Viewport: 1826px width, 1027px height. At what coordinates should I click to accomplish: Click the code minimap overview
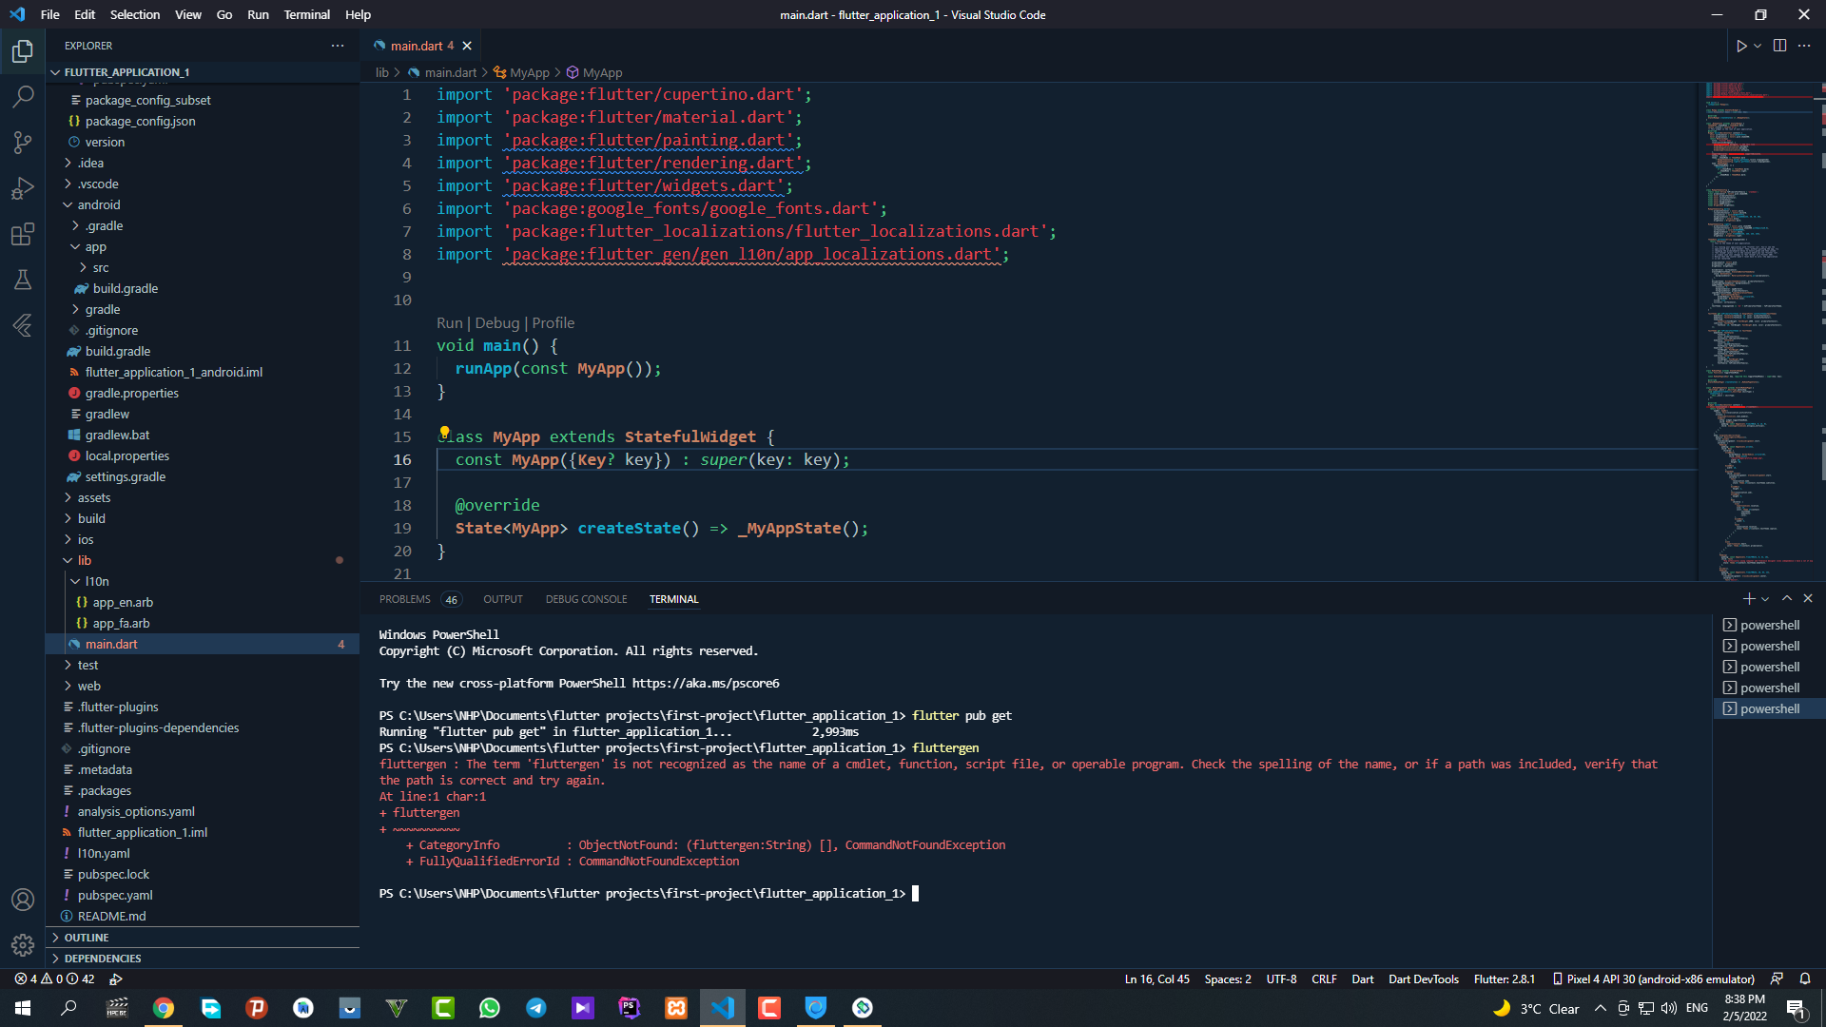pyautogui.click(x=1759, y=331)
